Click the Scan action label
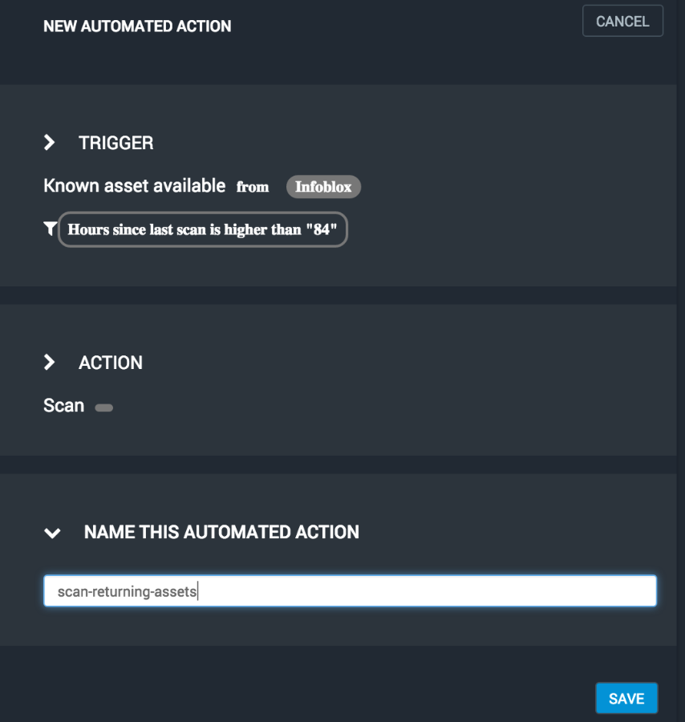The width and height of the screenshot is (685, 722). click(63, 406)
